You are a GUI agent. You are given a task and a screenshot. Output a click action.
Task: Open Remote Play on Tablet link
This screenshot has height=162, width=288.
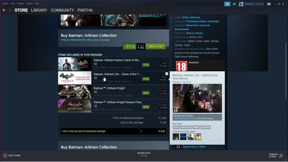[194, 147]
